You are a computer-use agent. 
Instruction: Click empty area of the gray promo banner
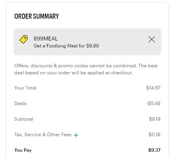point(124,42)
